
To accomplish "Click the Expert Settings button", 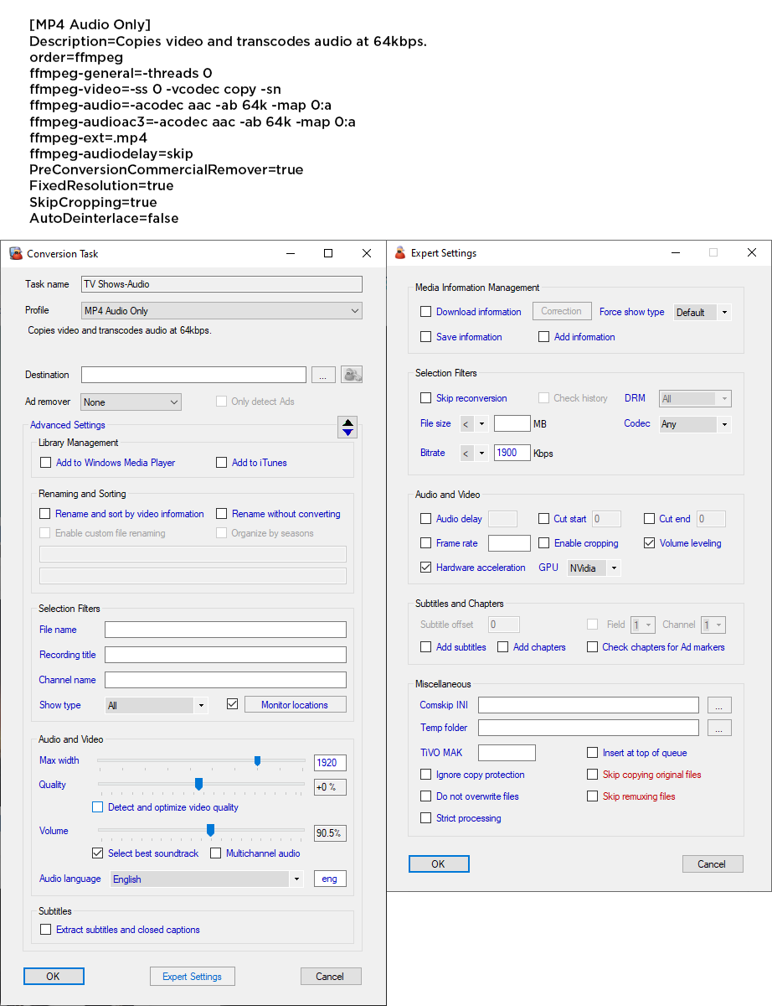I will pos(192,977).
